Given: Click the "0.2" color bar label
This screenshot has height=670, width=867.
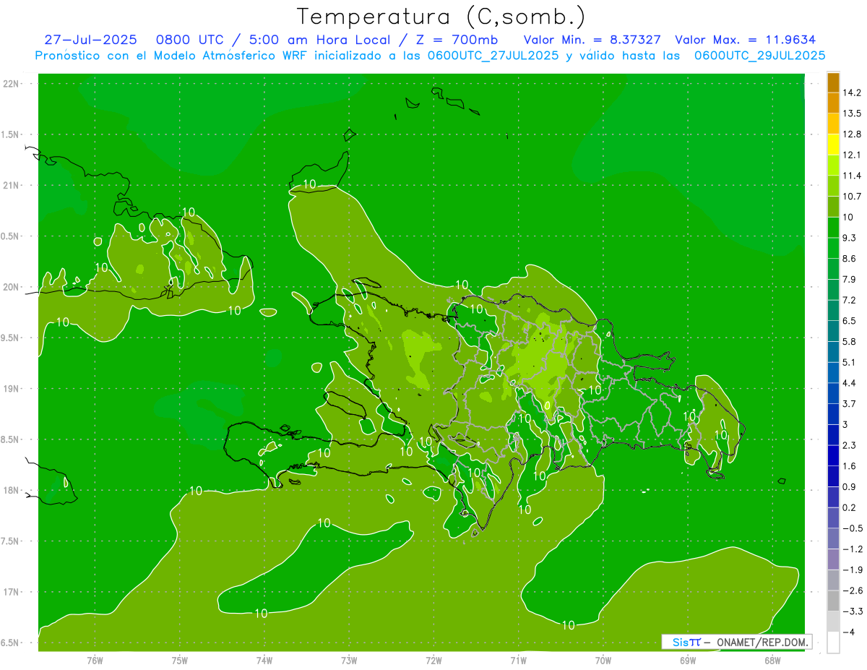Looking at the screenshot, I should pos(850,507).
